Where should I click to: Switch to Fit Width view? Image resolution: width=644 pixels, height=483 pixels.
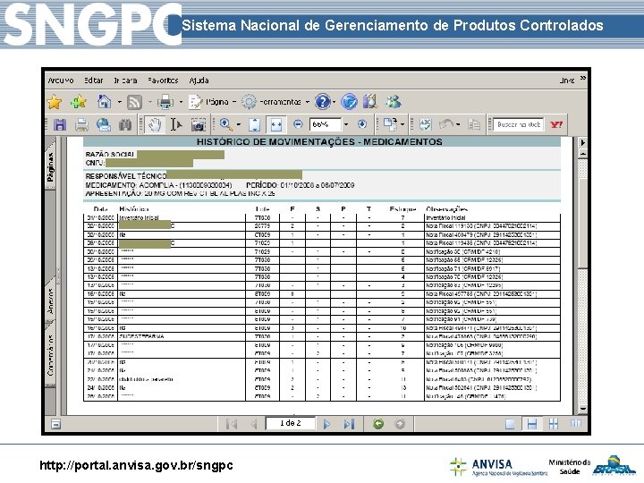[x=276, y=125]
